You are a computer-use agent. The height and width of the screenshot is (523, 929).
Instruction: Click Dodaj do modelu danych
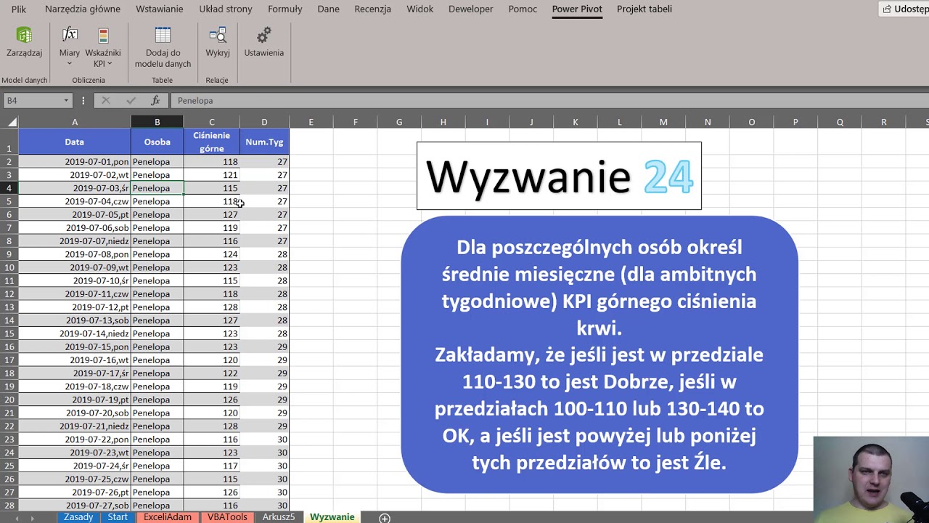163,47
